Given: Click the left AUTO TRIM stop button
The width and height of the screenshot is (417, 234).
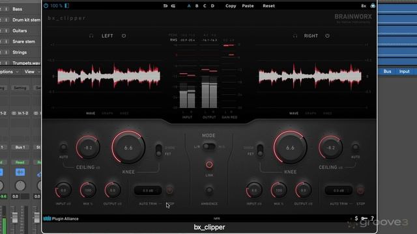Looking at the screenshot, I should click(x=169, y=190).
